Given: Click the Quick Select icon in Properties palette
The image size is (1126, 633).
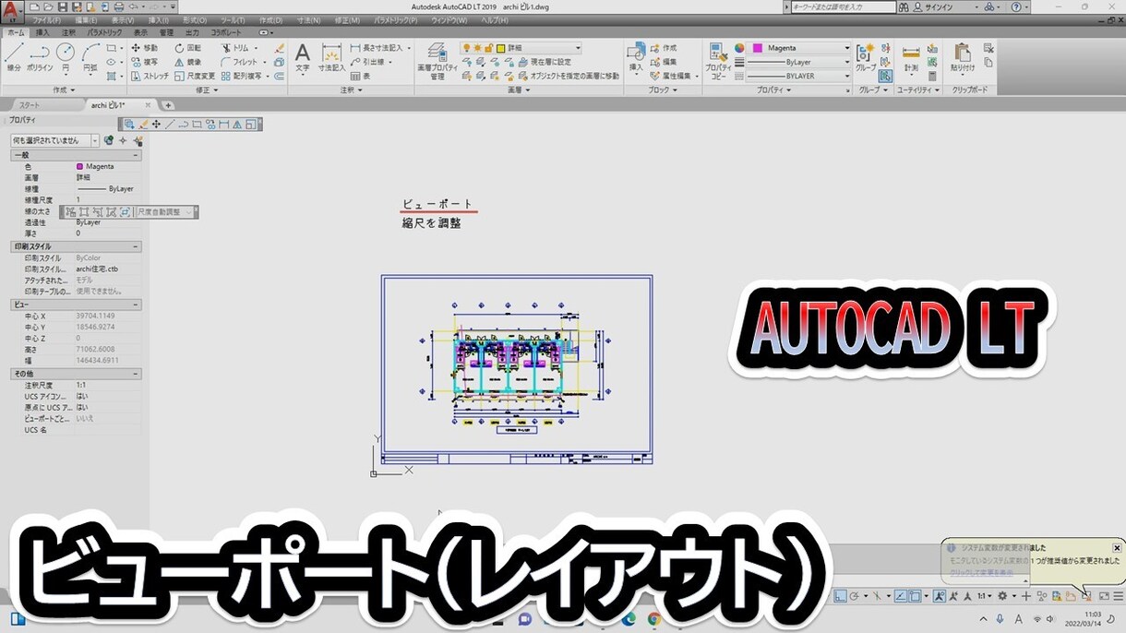Looking at the screenshot, I should [138, 140].
